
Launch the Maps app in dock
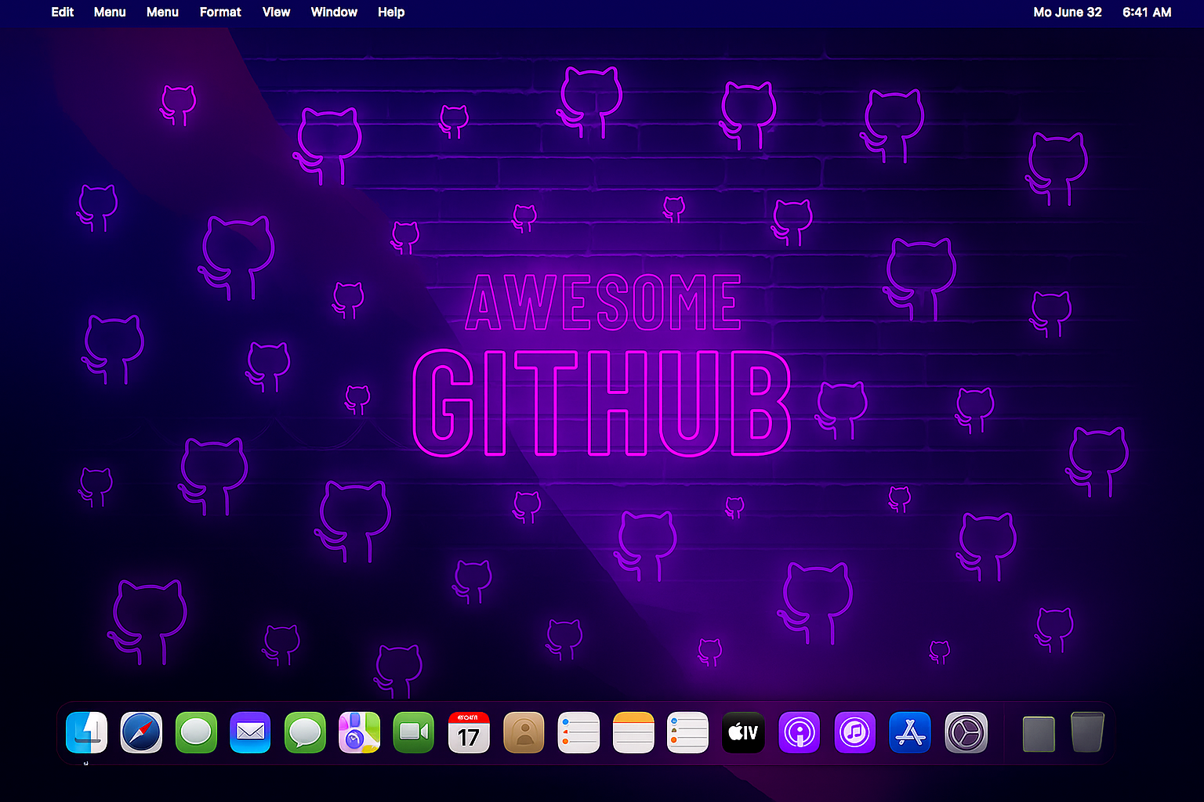tap(359, 732)
